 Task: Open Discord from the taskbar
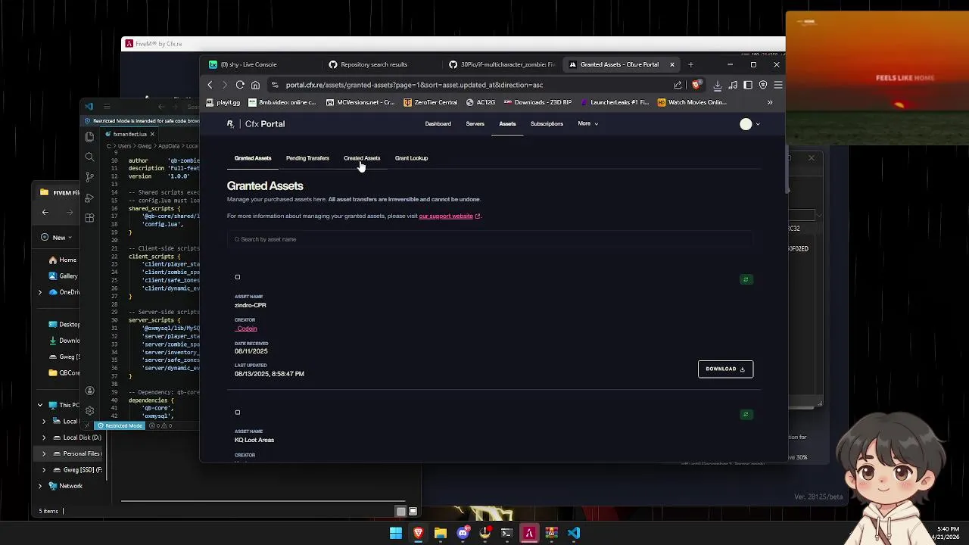coord(463,533)
